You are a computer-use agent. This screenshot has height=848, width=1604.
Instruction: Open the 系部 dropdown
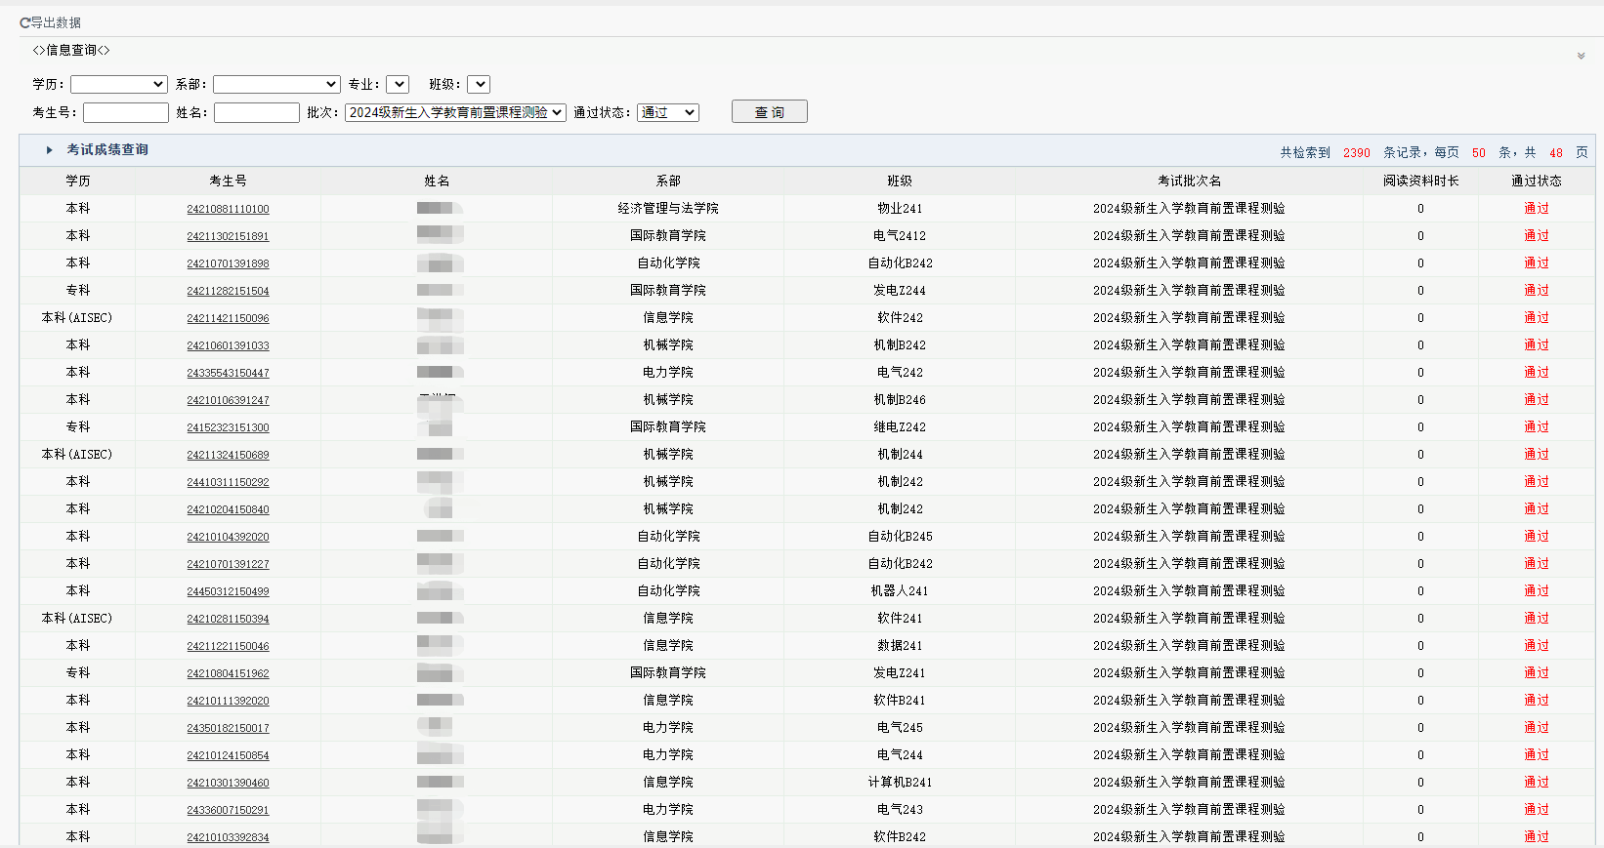276,85
